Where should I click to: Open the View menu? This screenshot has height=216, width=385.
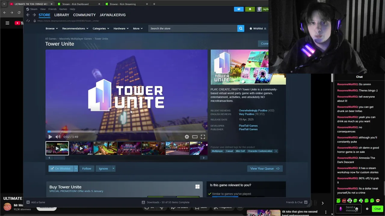[43, 9]
